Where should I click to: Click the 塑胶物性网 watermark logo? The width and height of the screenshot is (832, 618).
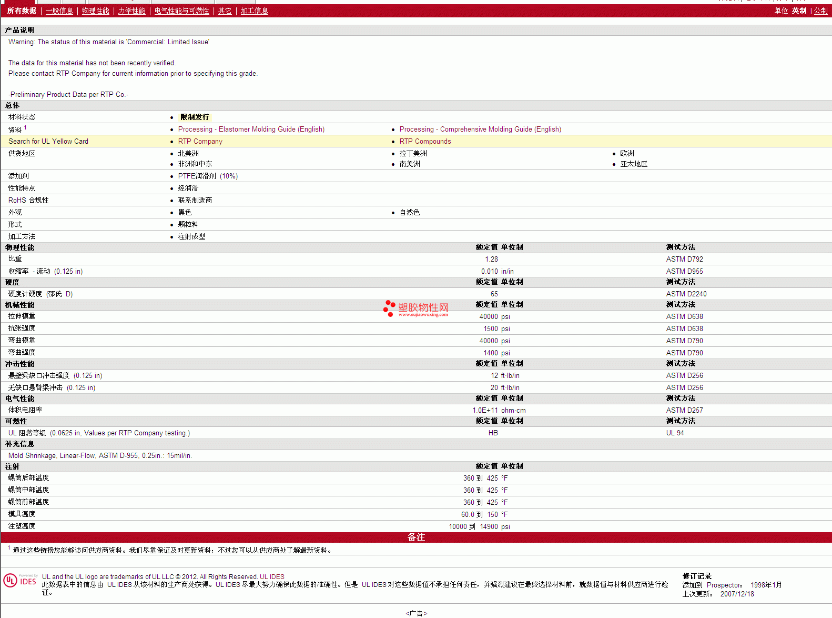point(416,308)
